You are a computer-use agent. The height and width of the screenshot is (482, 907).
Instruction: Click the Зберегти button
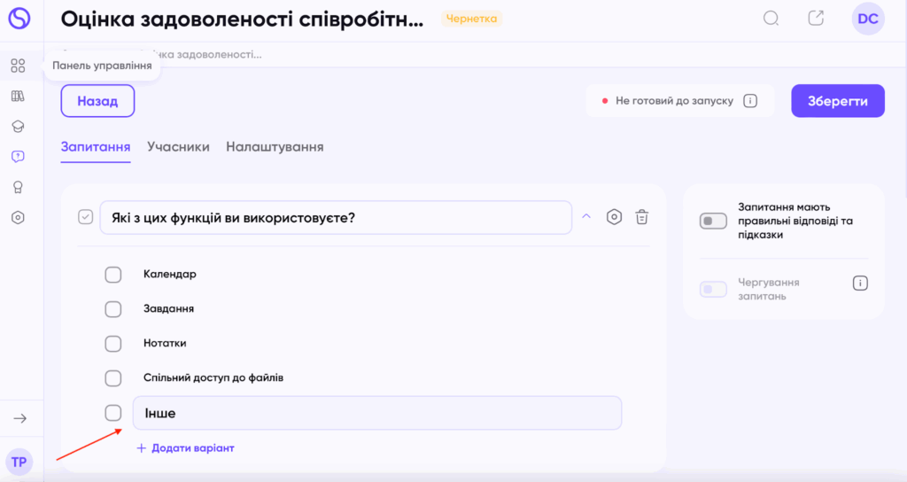click(837, 101)
